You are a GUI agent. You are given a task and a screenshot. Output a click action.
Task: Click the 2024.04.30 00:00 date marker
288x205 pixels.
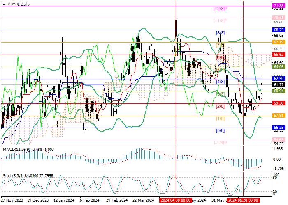pos(176,200)
